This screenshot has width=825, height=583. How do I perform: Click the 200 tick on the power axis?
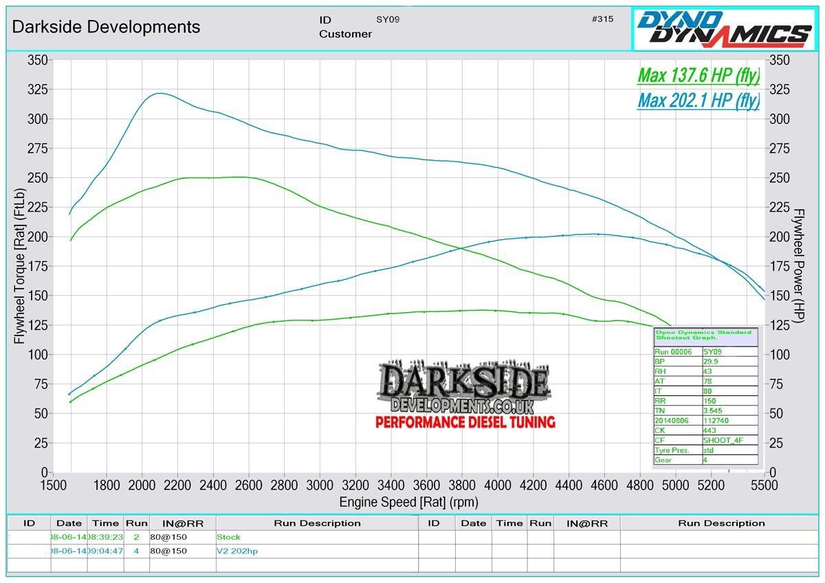[x=780, y=236]
